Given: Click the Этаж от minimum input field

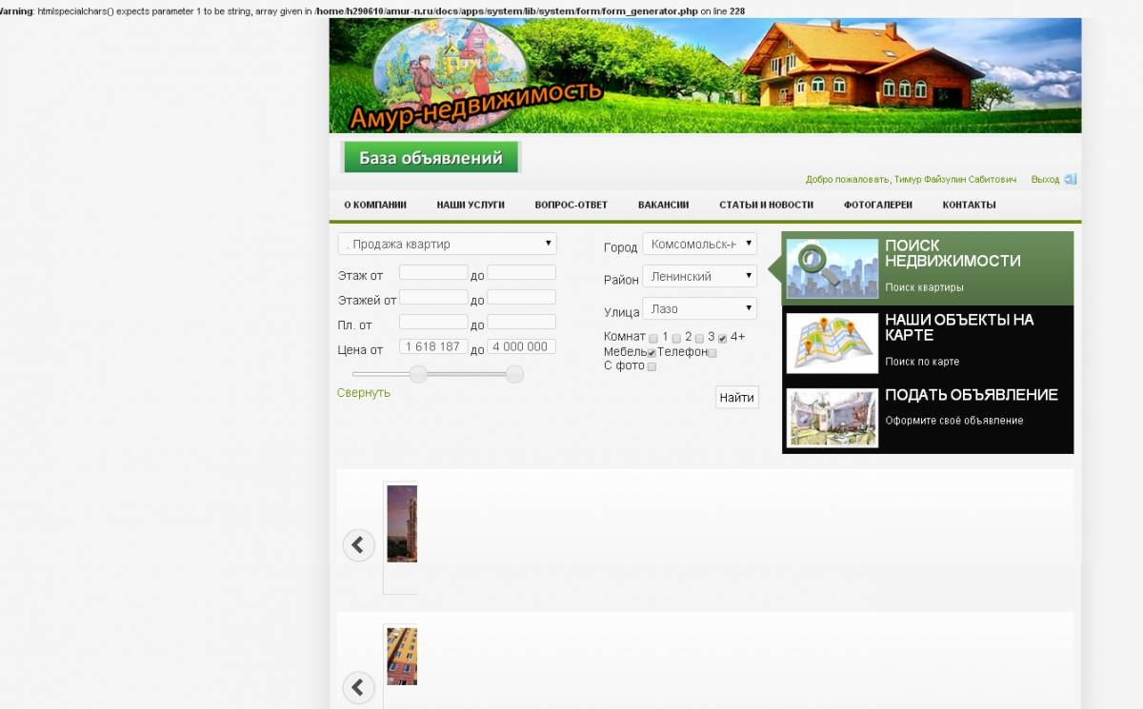Looking at the screenshot, I should (x=433, y=272).
